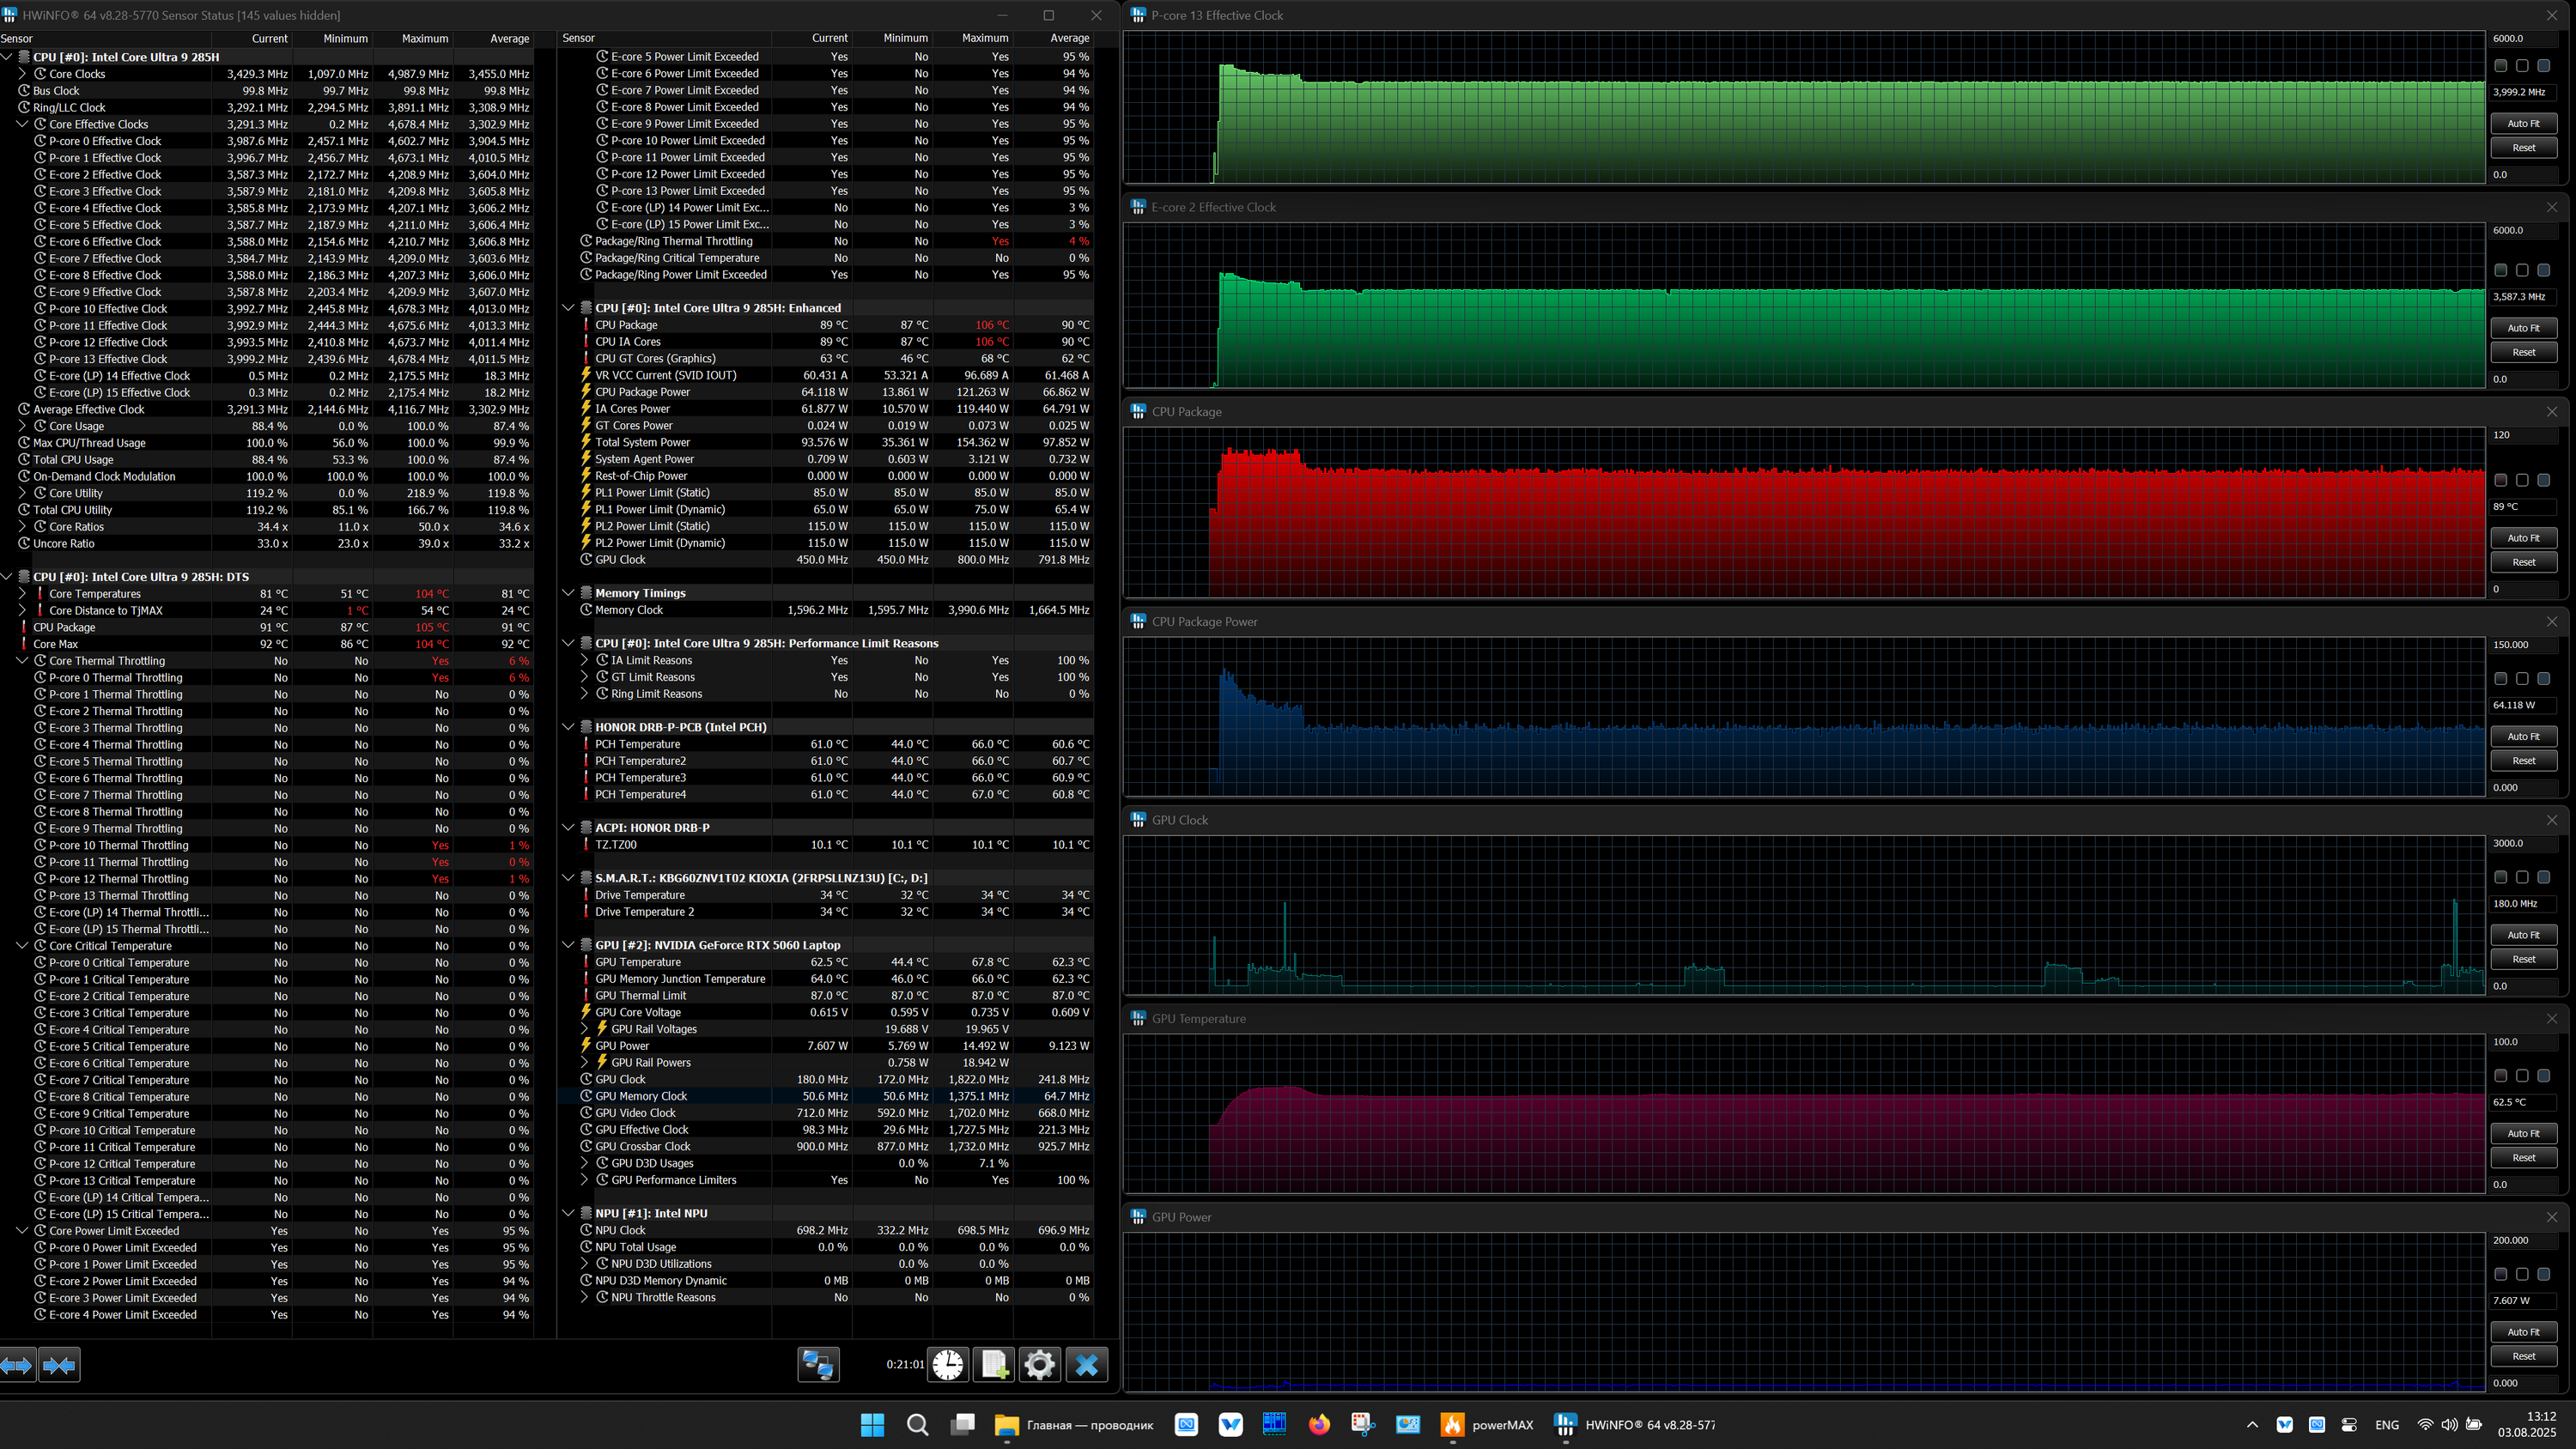Click the expand columns arrows button
Viewport: 2576px width, 1449px height.
coord(17,1364)
